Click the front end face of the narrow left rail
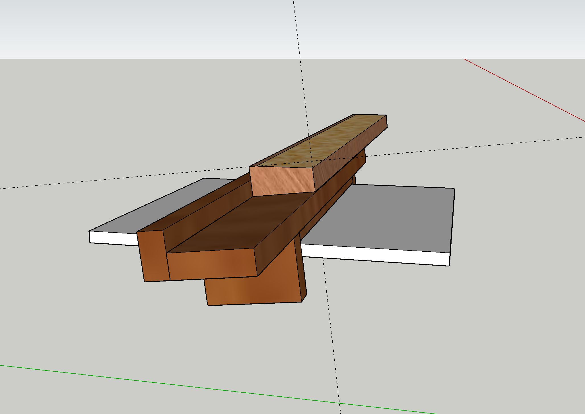Screen dimensions: 585x414 [153, 256]
